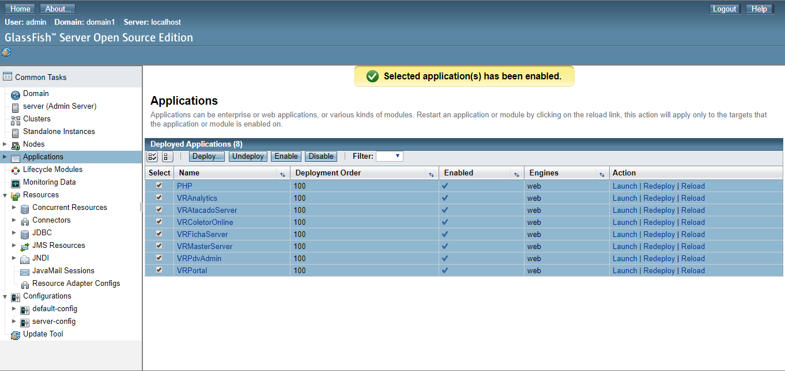Collapse the Resources tree node
This screenshot has height=371, width=785.
tap(5, 195)
